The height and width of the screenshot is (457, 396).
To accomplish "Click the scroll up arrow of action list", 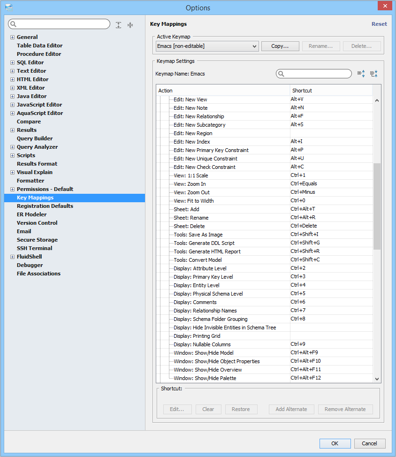I will [x=377, y=100].
